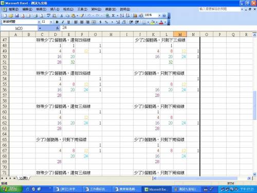257x193 pixels.
Task: Click the Save icon in the toolbar
Action: [17, 16]
